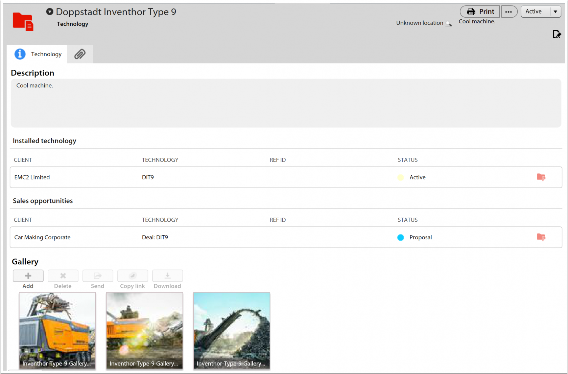
Task: Click the Doppstadt Inventhor Type 9 title
Action: click(x=116, y=12)
